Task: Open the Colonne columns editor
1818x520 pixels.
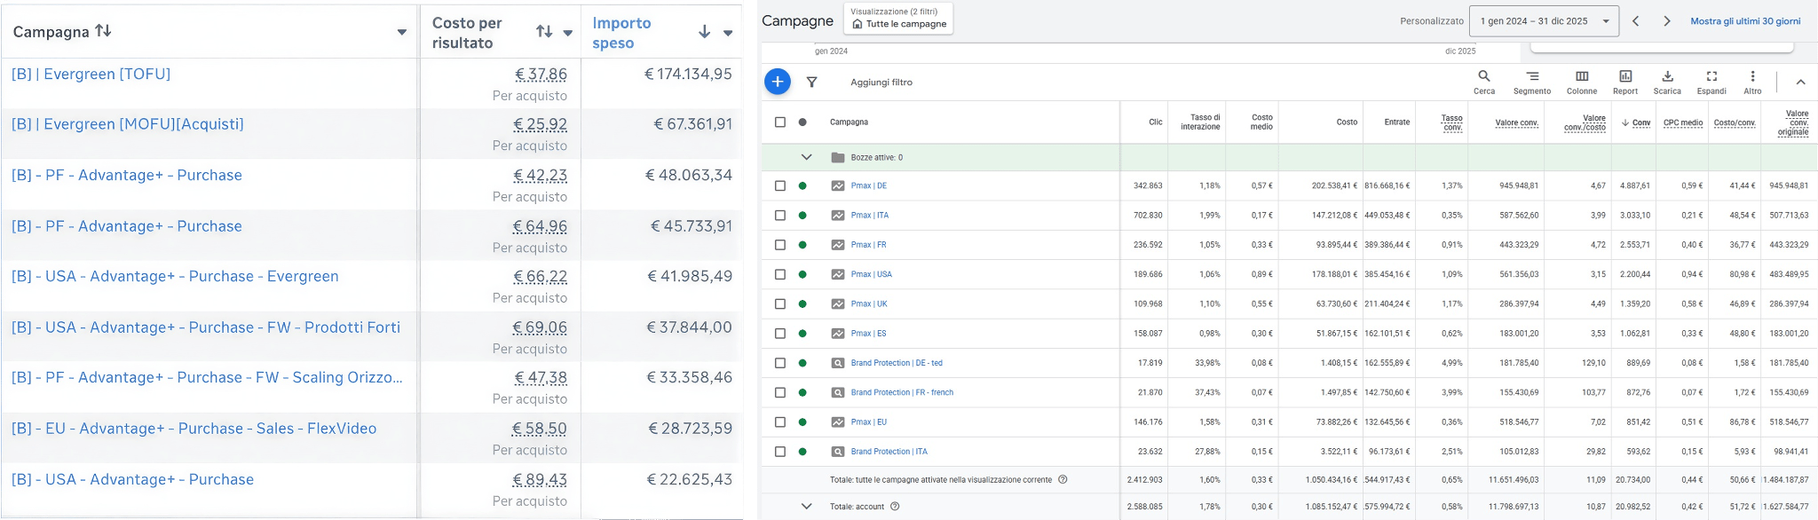Action: [1582, 82]
